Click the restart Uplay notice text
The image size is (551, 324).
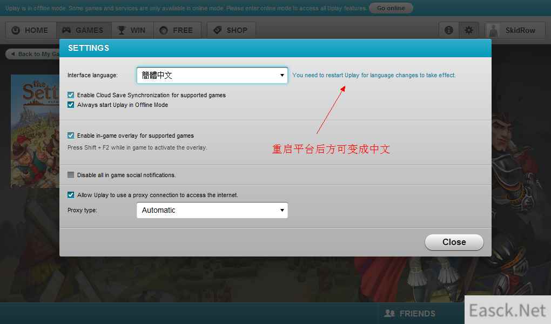(x=374, y=75)
